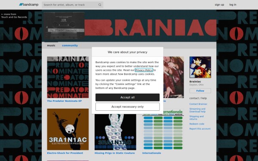
Task: Open Streaming and Download help
Action: 197,110
